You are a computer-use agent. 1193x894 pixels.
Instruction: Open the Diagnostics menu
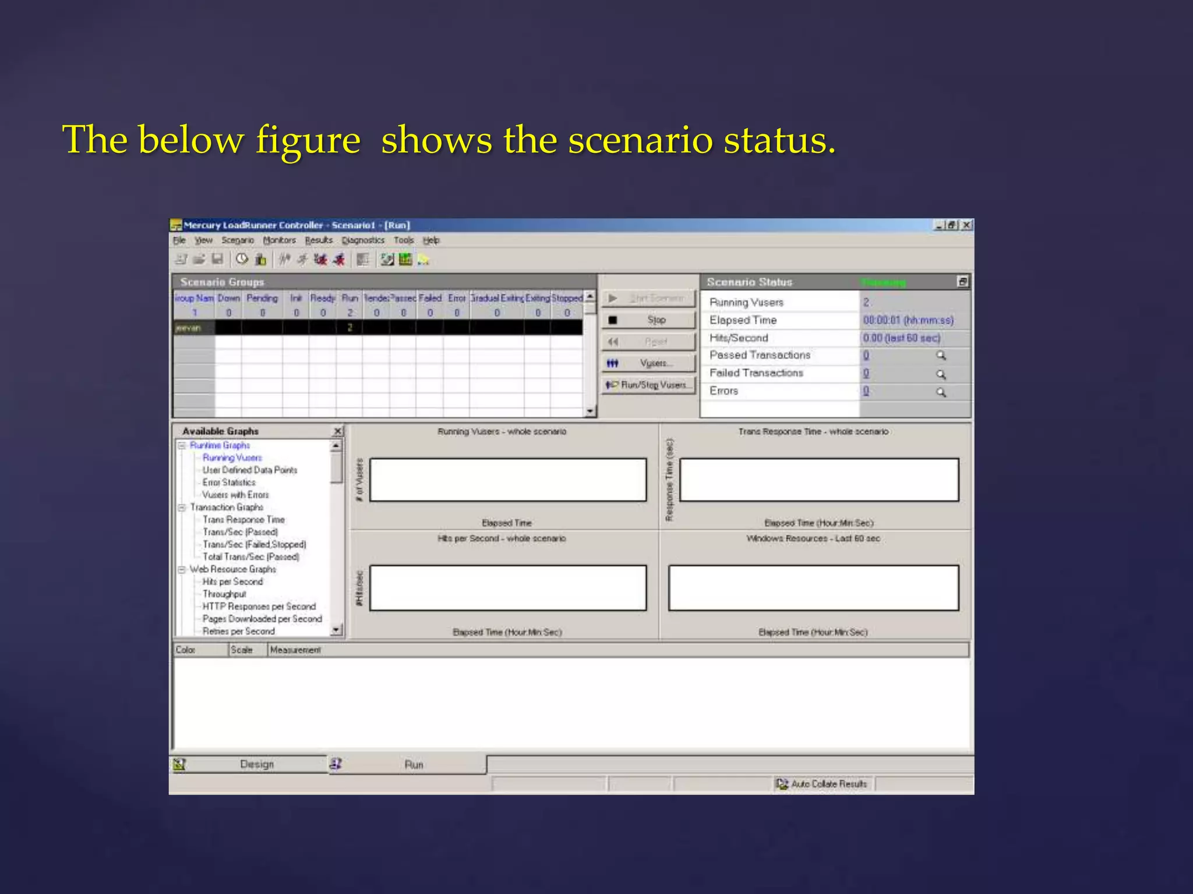(363, 240)
